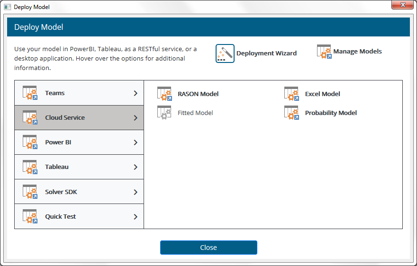Viewport: 417px width, 266px height.
Task: Click the Deployment Wizard wand icon
Action: click(x=225, y=53)
